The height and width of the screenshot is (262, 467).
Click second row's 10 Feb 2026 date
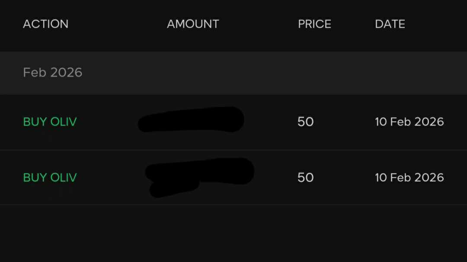pos(409,177)
